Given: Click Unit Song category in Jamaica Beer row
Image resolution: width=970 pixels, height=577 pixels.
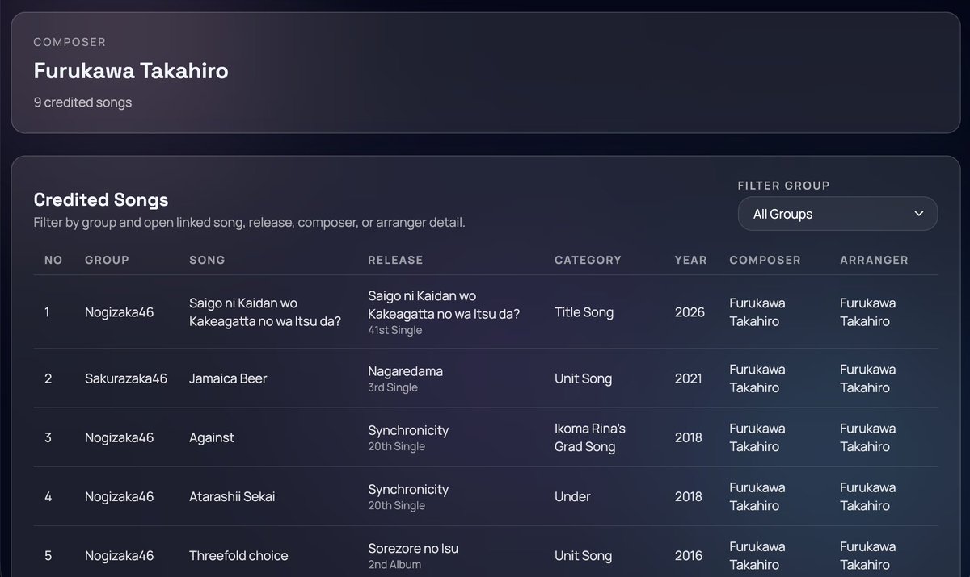Looking at the screenshot, I should coord(583,378).
